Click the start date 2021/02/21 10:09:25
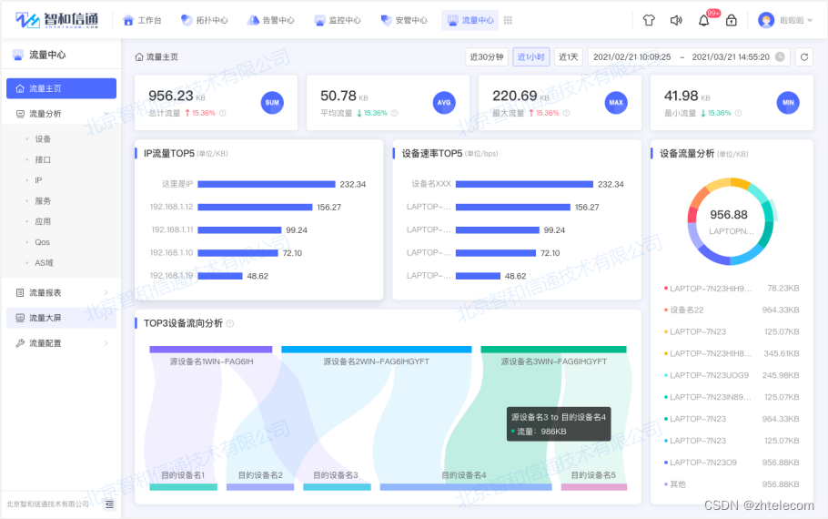Viewport: 828px width, 519px height. tap(632, 57)
